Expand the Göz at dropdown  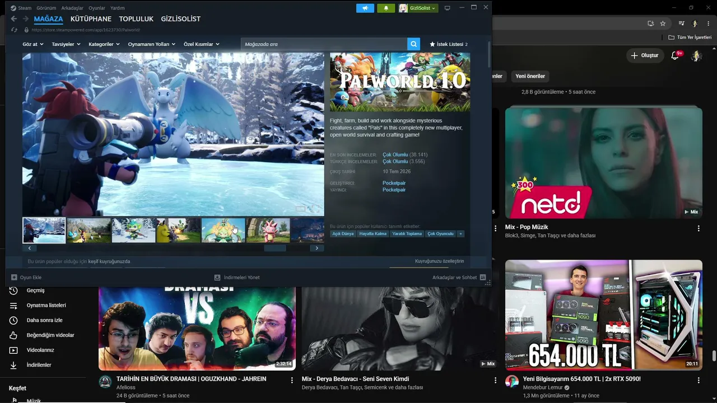33,44
